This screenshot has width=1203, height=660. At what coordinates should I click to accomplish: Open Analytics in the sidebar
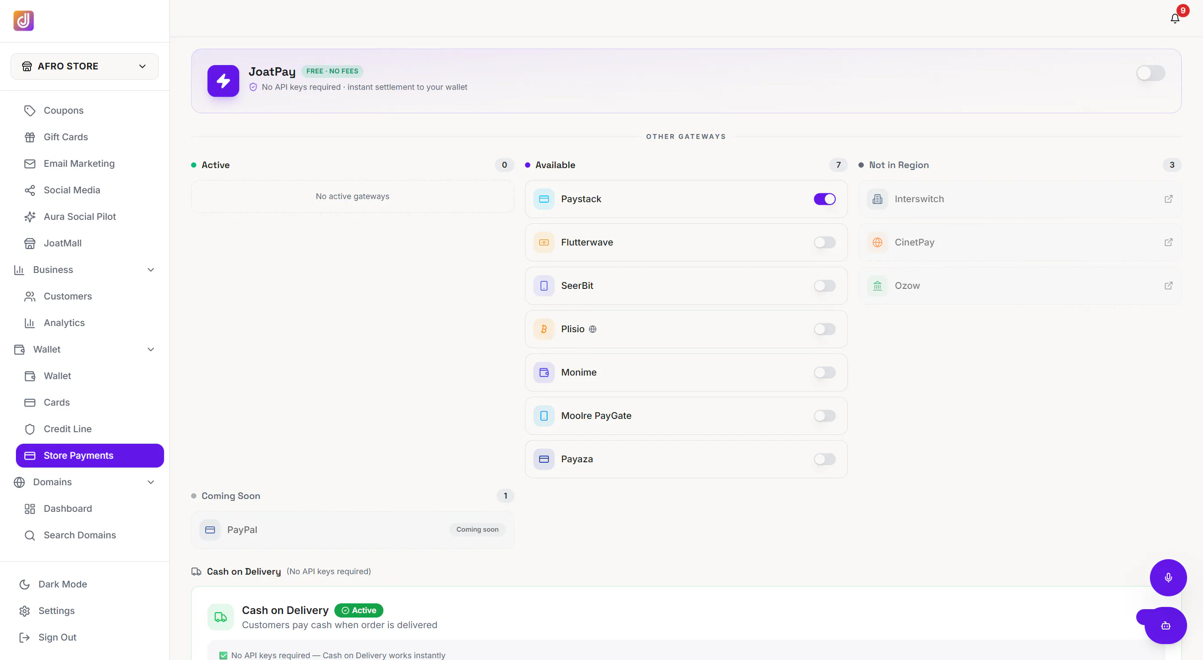tap(90, 323)
